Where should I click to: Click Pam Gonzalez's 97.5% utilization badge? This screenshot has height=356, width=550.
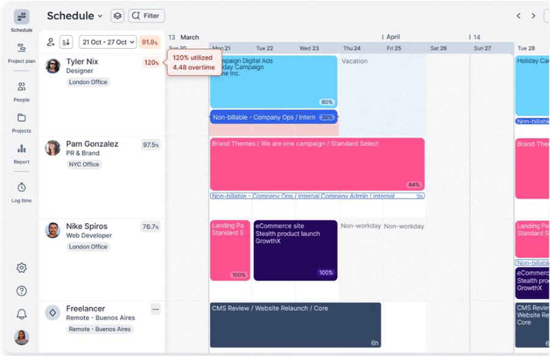tap(151, 145)
